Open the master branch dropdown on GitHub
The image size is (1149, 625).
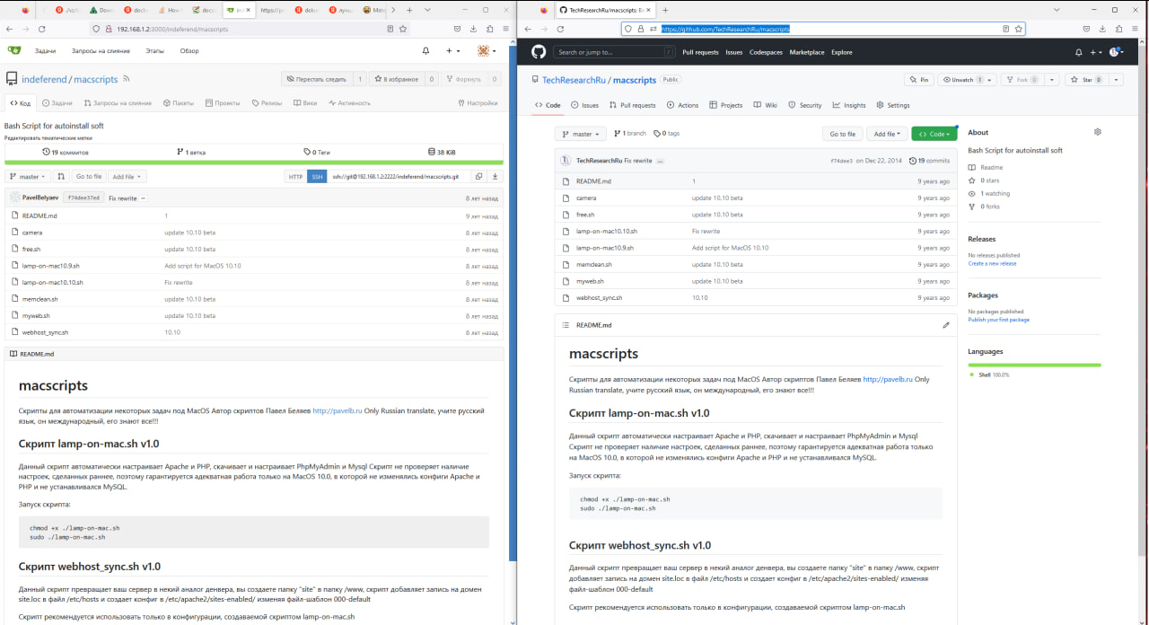581,134
